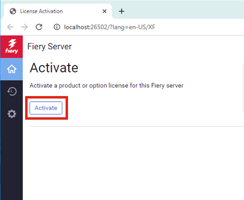
Task: Click the localhost:26502 URL address field
Action: [109, 27]
